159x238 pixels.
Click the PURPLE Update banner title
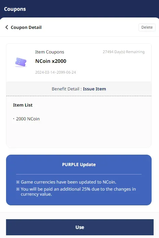[x=79, y=164]
